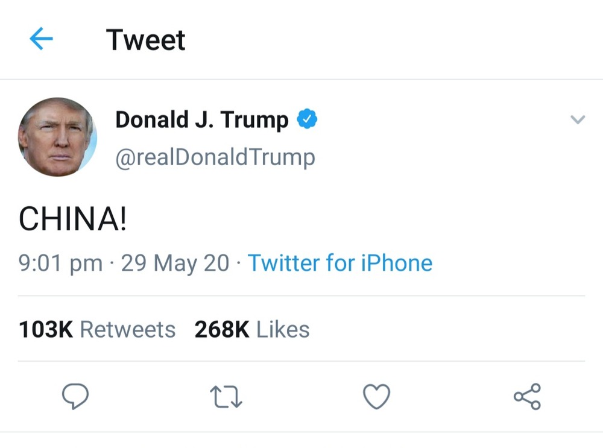
Task: Click the 29 May 20 date
Action: (175, 263)
